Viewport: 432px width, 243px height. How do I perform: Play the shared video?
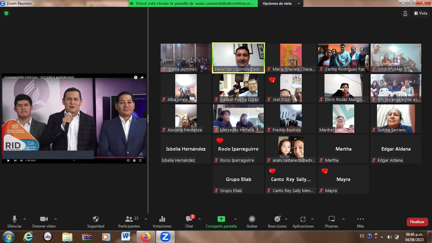pyautogui.click(x=8, y=161)
